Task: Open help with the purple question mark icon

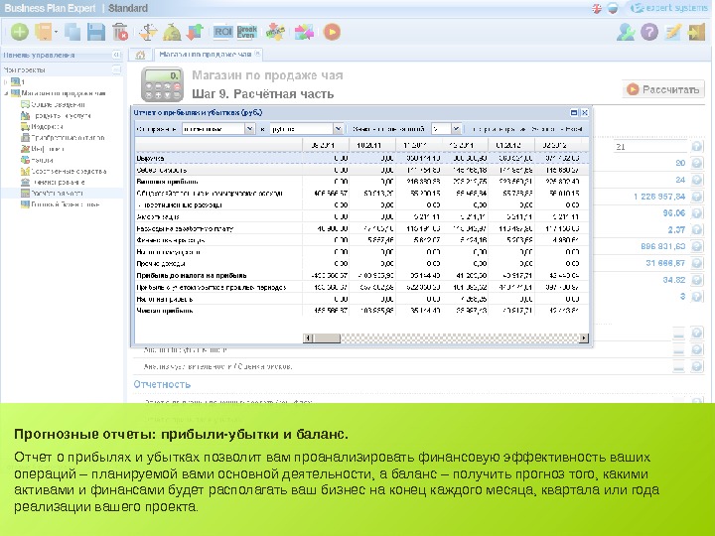Action: [649, 32]
